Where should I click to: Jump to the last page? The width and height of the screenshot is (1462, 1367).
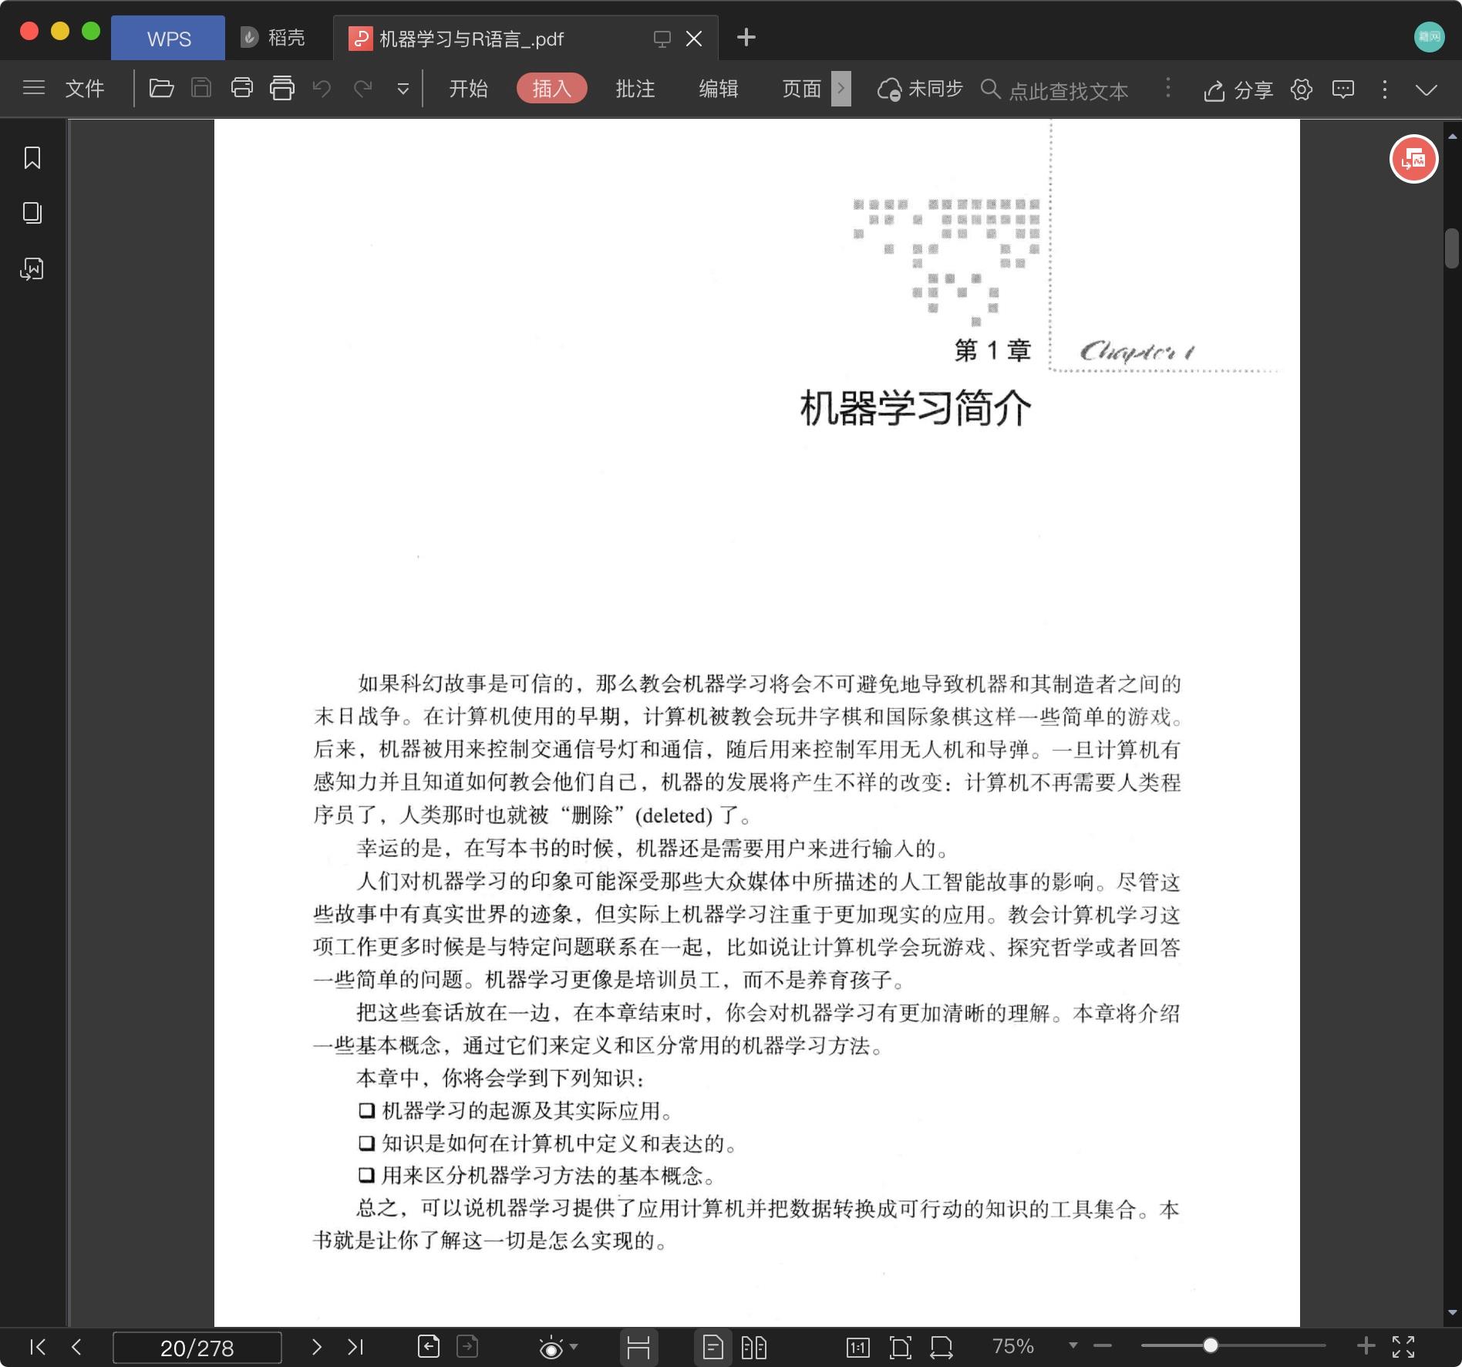(355, 1347)
